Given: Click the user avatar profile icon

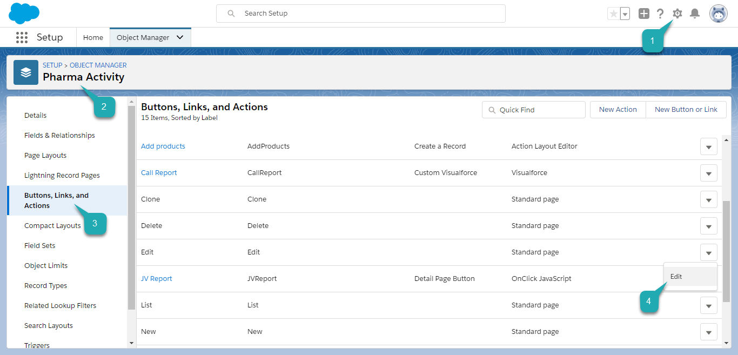Looking at the screenshot, I should coord(718,14).
